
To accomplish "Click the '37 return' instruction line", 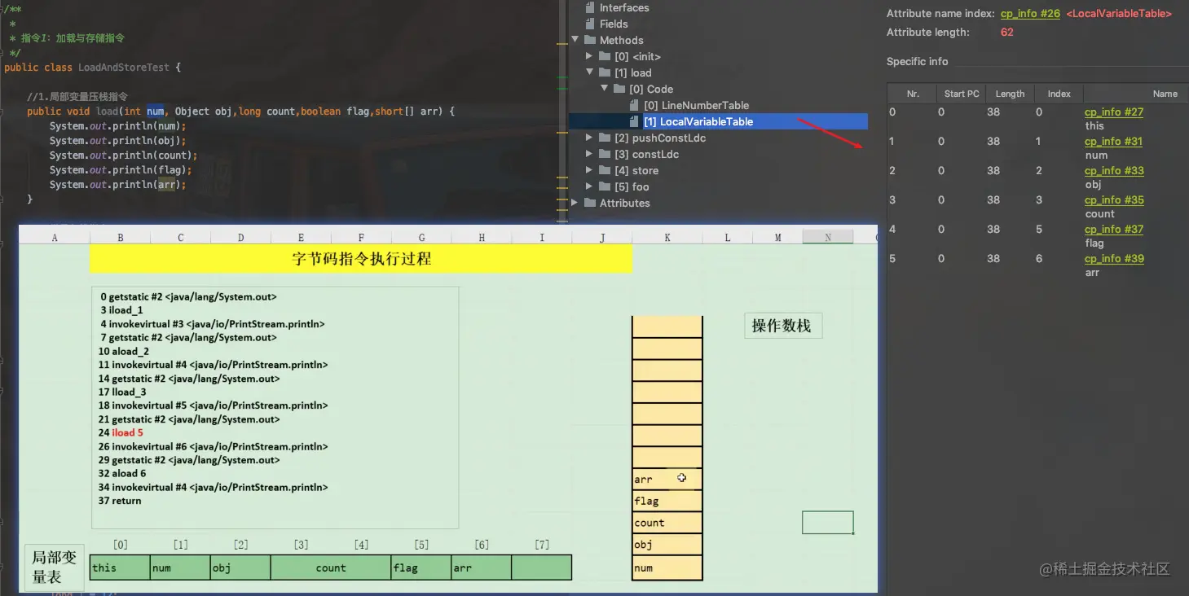I will pyautogui.click(x=120, y=501).
